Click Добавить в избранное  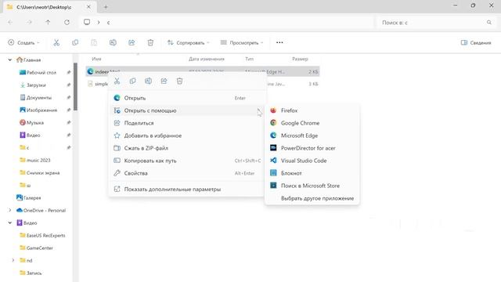187,136
